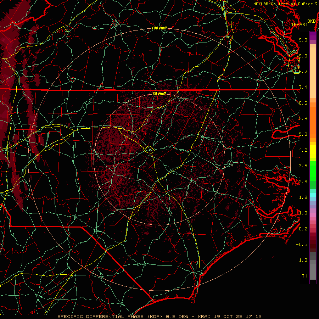Viewport: 319px width, 319px height.
Task: Click the bright green color scale segment
Action: point(313,170)
